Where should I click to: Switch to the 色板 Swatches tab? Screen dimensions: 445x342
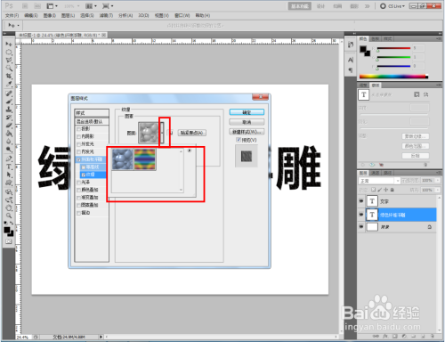point(376,39)
